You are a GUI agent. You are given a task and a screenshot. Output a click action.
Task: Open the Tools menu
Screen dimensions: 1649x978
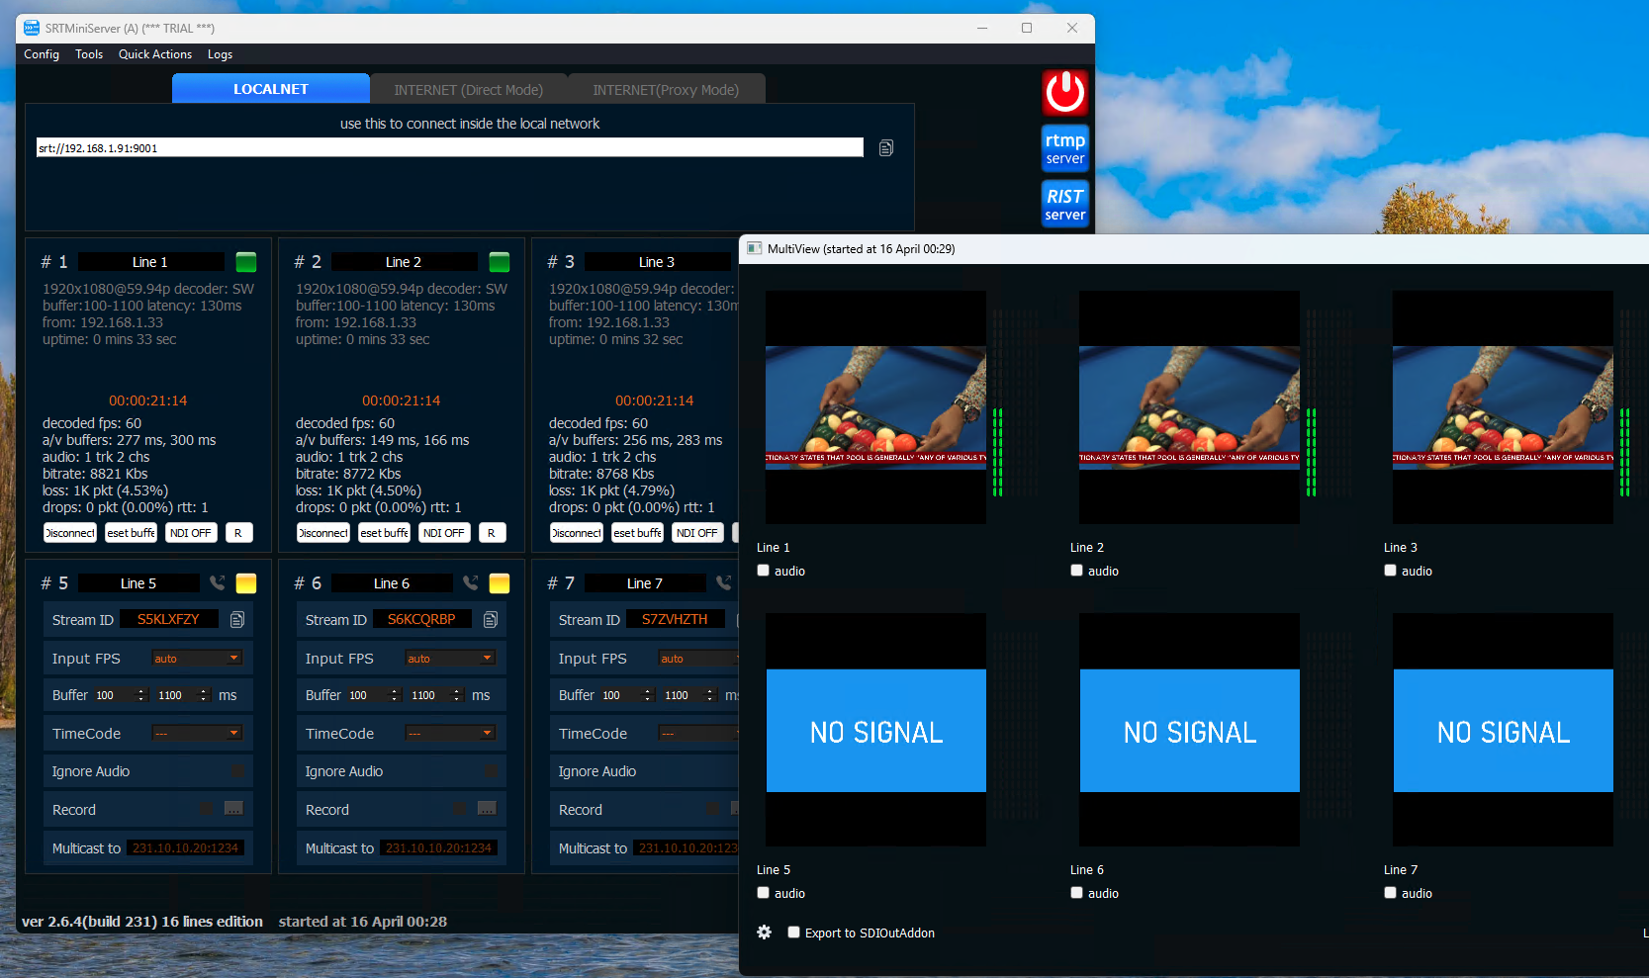coord(89,54)
